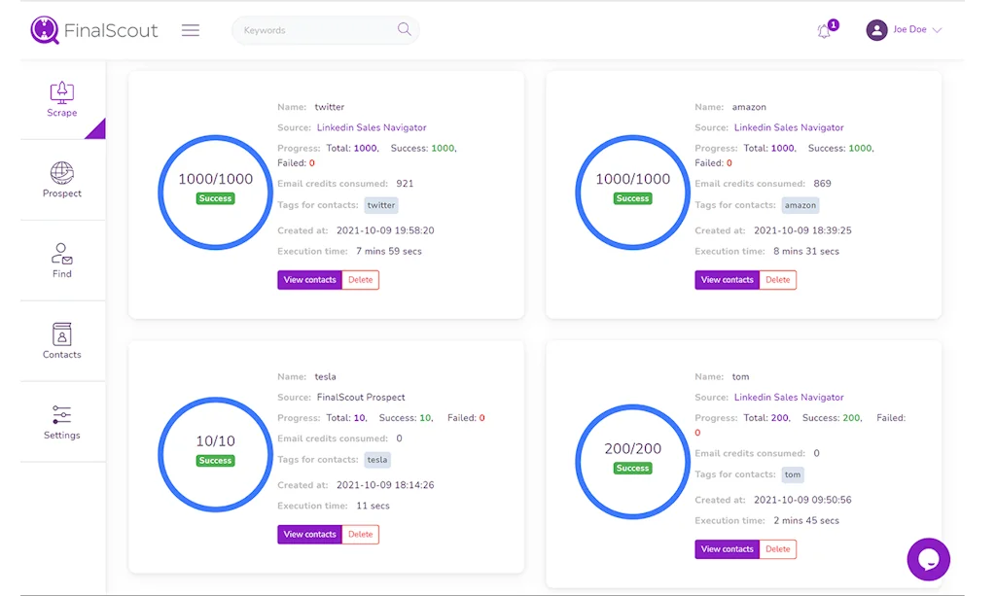Expand the Joe Doe account dropdown
This screenshot has height=596, width=996.
pos(937,30)
